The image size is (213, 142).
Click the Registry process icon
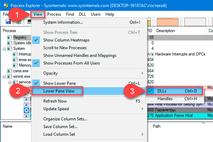pyautogui.click(x=9, y=37)
